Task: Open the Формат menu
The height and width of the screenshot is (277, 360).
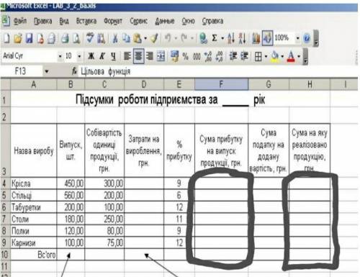Action: (x=113, y=21)
